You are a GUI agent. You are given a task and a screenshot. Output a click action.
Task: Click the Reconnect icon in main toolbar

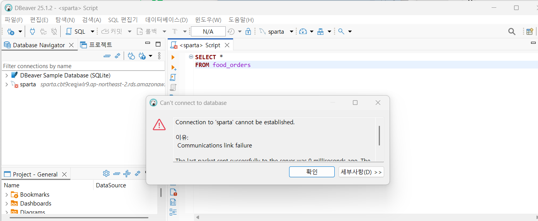43,32
